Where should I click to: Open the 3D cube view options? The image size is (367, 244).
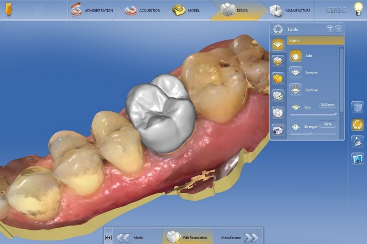[x=357, y=107]
